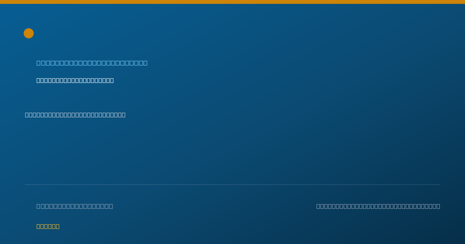Screen dimensions: 465x244
Task: Click the light blue heading text line
Action: pyautogui.click(x=92, y=63)
